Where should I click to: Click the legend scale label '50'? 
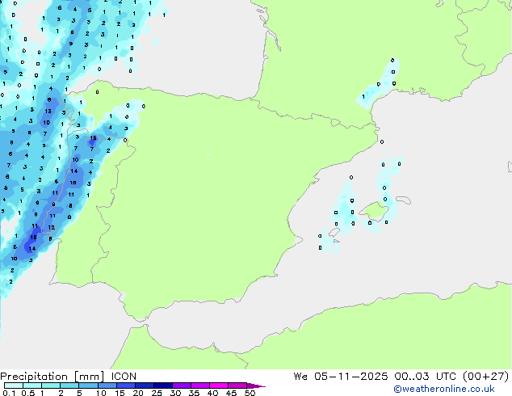(250, 393)
